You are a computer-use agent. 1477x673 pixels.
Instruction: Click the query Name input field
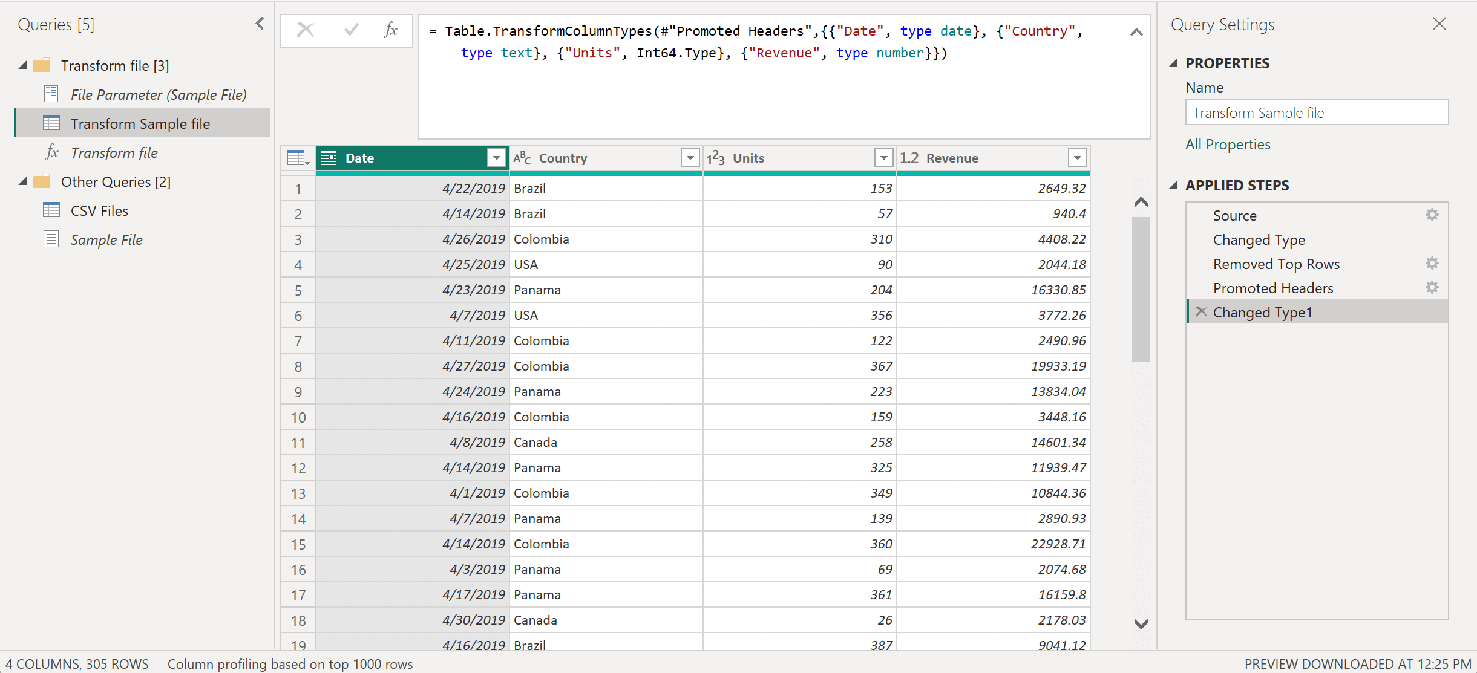click(1317, 113)
